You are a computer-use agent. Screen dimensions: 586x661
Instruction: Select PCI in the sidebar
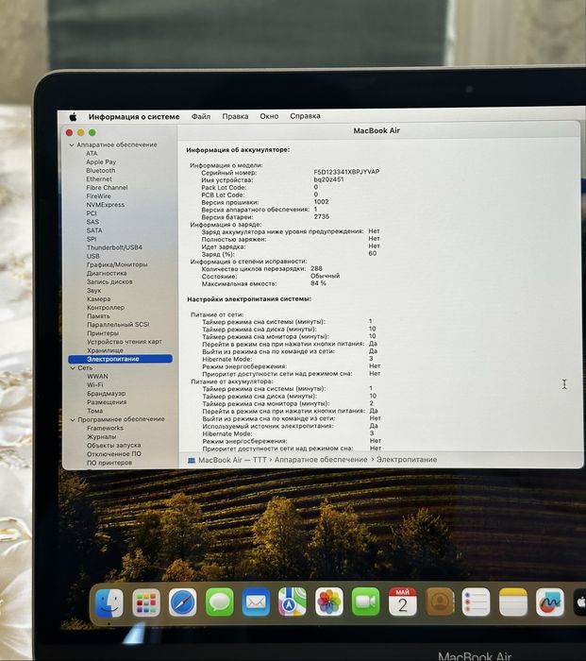click(x=92, y=213)
